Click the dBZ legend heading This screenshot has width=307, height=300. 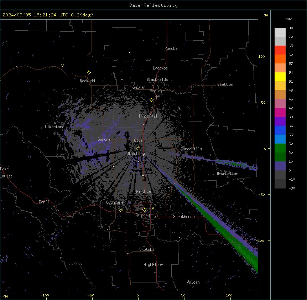(288, 19)
